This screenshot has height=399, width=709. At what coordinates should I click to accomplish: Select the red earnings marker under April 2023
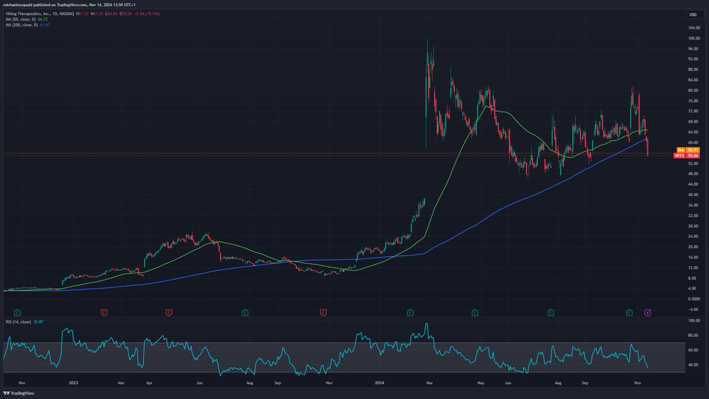click(168, 312)
